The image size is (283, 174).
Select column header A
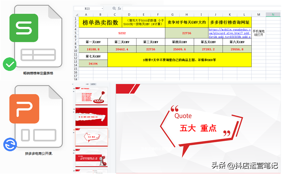click(86, 15)
